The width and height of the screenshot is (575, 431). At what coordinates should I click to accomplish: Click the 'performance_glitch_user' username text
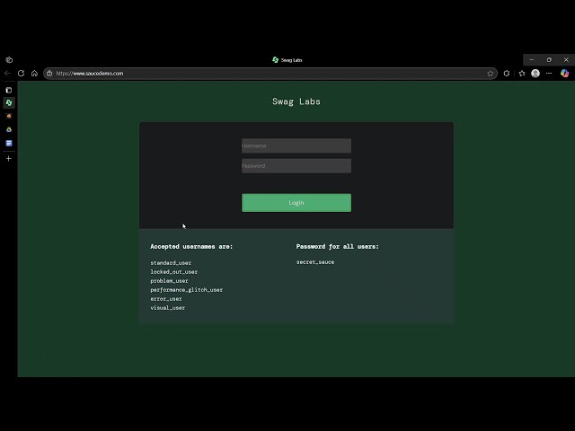pyautogui.click(x=186, y=290)
